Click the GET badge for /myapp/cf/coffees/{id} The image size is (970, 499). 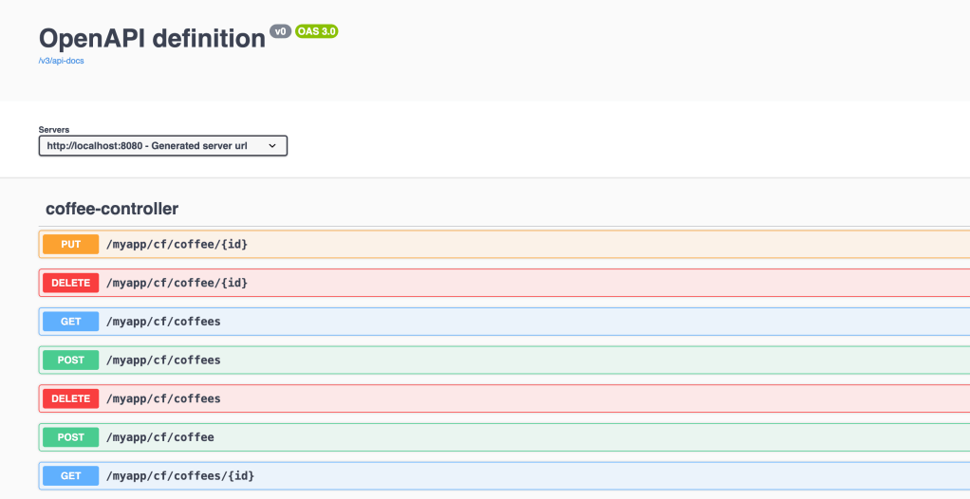[x=71, y=475]
